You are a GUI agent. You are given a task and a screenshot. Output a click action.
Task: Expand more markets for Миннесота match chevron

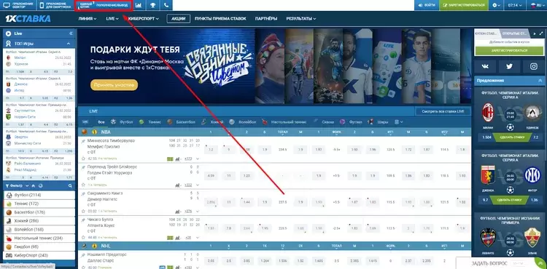pyautogui.click(x=198, y=158)
